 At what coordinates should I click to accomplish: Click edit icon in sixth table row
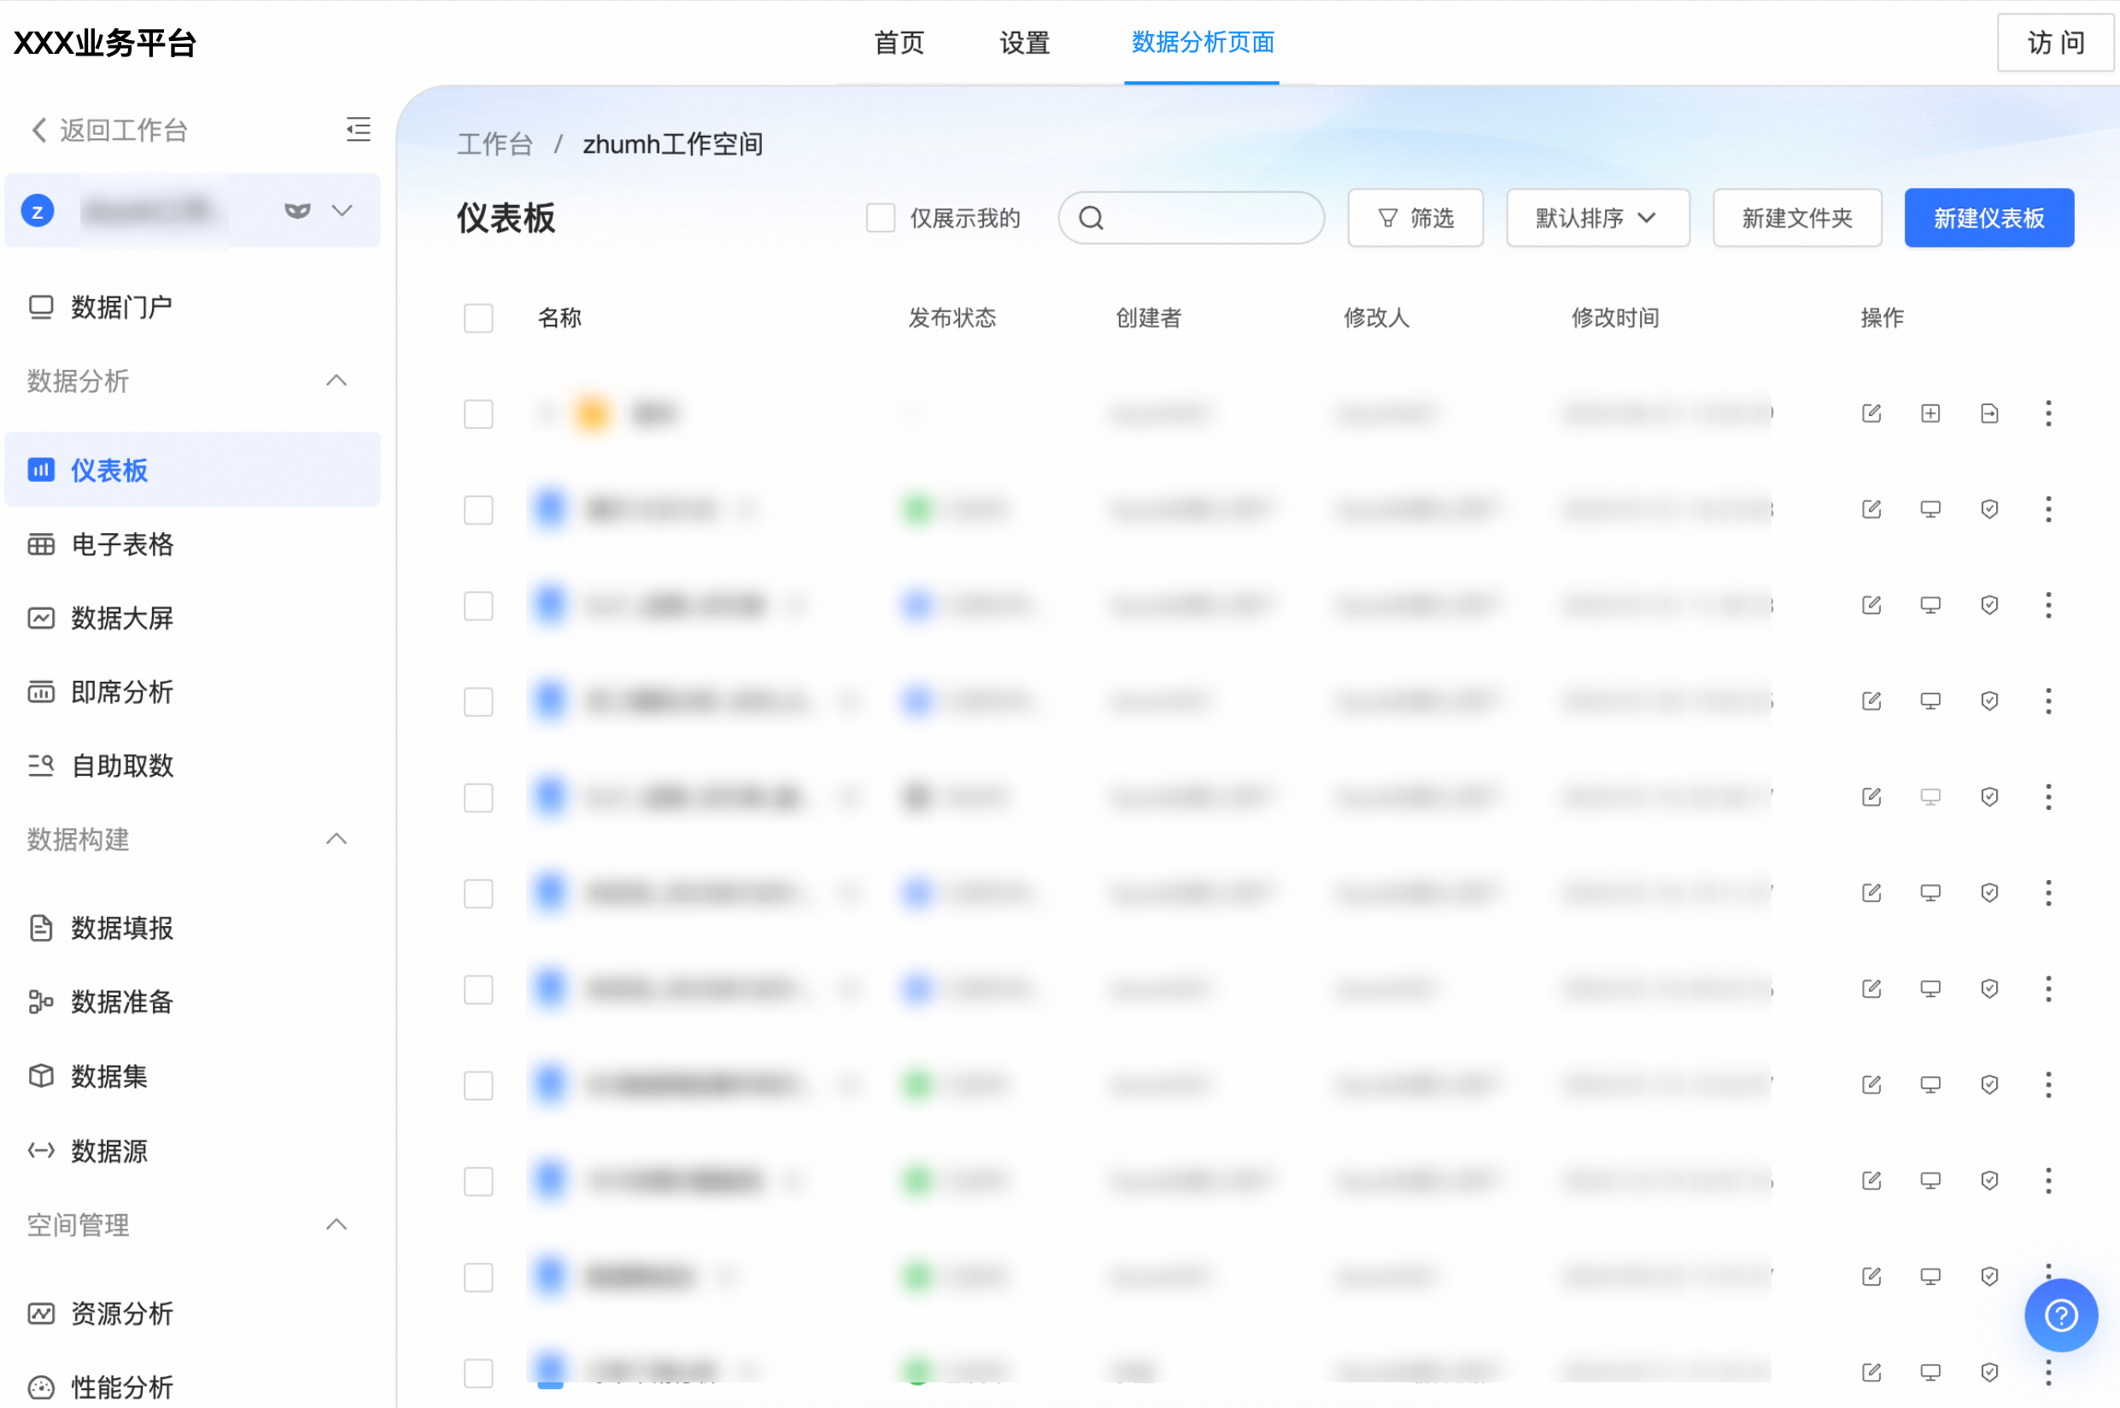(x=1871, y=893)
